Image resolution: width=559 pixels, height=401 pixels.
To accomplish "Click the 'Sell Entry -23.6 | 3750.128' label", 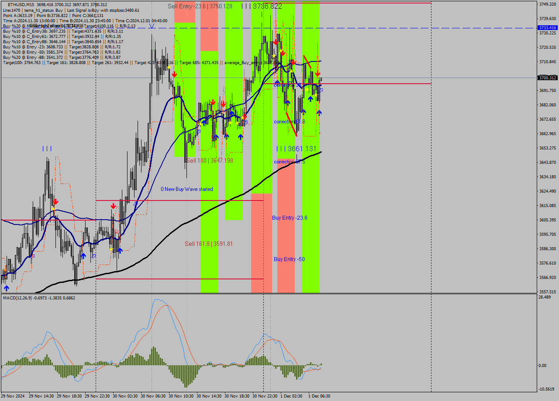I will tap(200, 6).
